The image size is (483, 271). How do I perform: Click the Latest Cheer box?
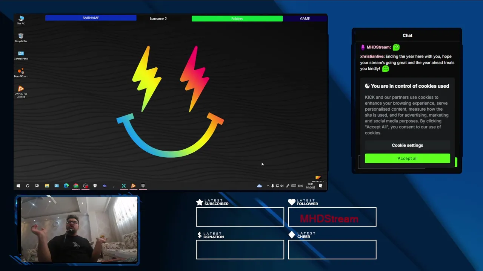click(x=332, y=250)
